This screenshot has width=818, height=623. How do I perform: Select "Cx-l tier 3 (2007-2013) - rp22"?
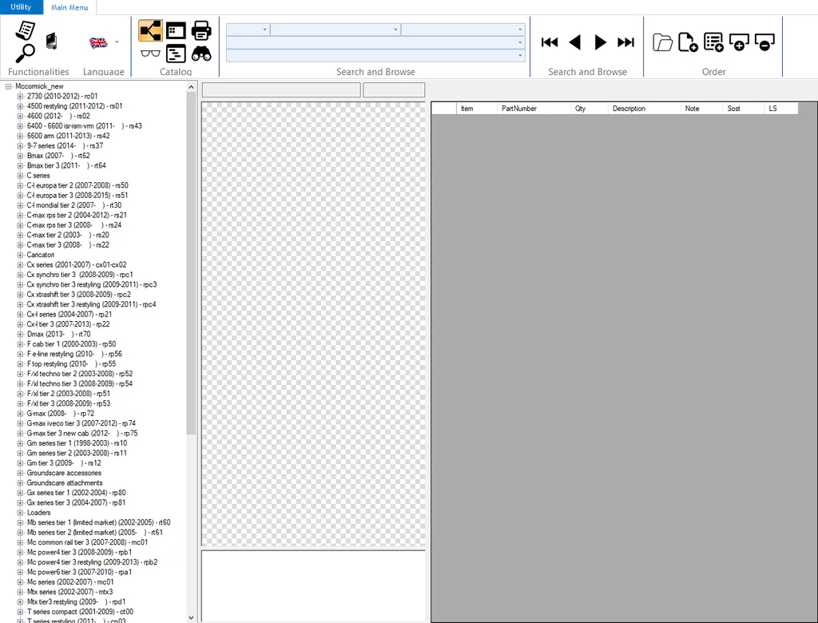pyautogui.click(x=69, y=324)
